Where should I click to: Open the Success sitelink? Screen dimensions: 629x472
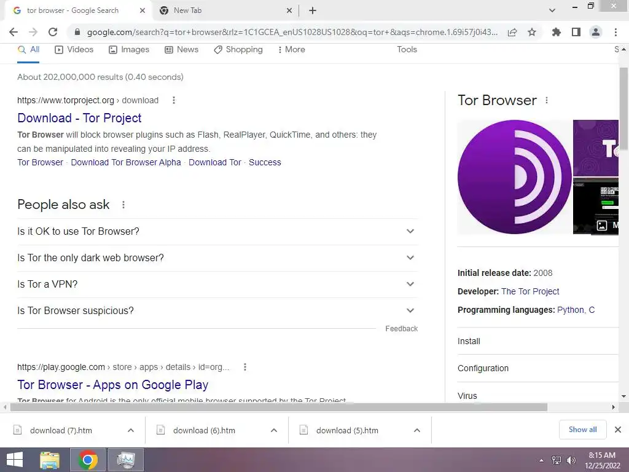265,162
